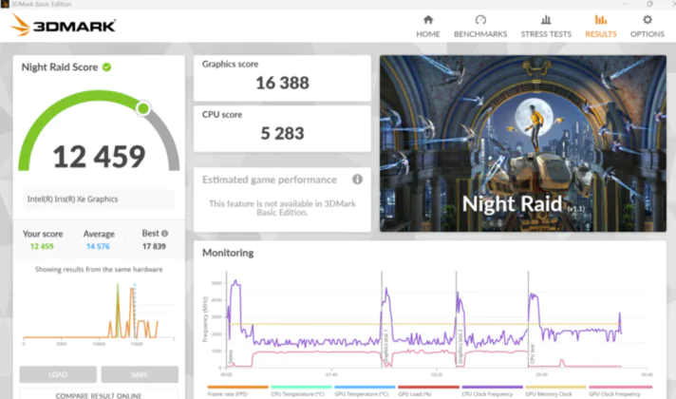Click the CPU score value 5 283
Screen dimensions: 676x399
282,133
